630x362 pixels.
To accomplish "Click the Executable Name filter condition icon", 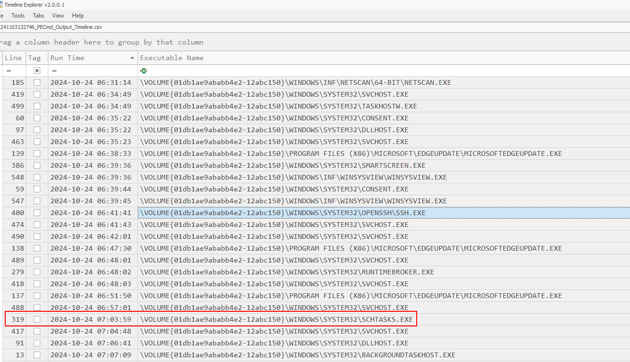I will [x=144, y=71].
